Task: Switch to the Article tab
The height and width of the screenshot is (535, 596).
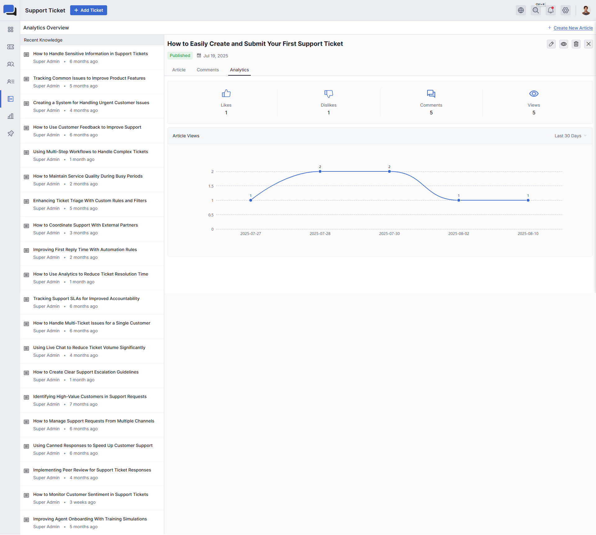Action: [179, 70]
